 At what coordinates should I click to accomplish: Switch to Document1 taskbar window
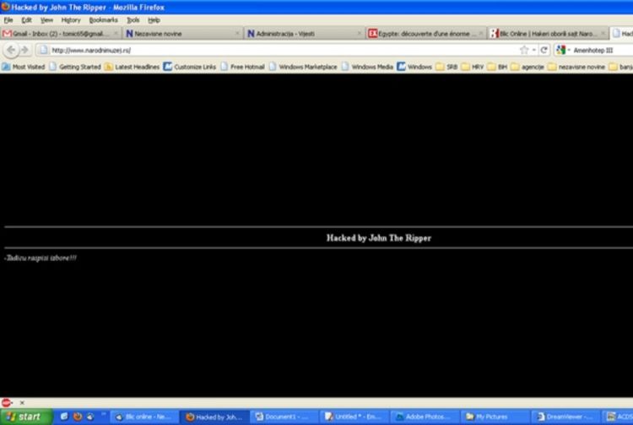click(x=284, y=417)
